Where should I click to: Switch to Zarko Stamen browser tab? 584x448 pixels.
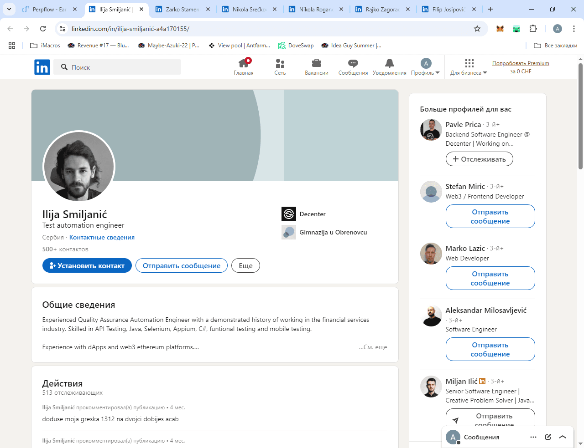coord(182,9)
